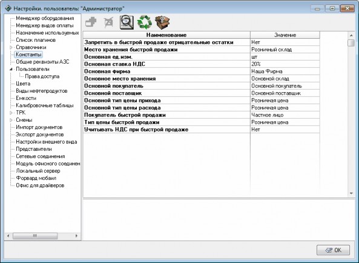The height and width of the screenshot is (263, 359).
Task: Open Менеджер оборудования settings section
Action: [45, 18]
